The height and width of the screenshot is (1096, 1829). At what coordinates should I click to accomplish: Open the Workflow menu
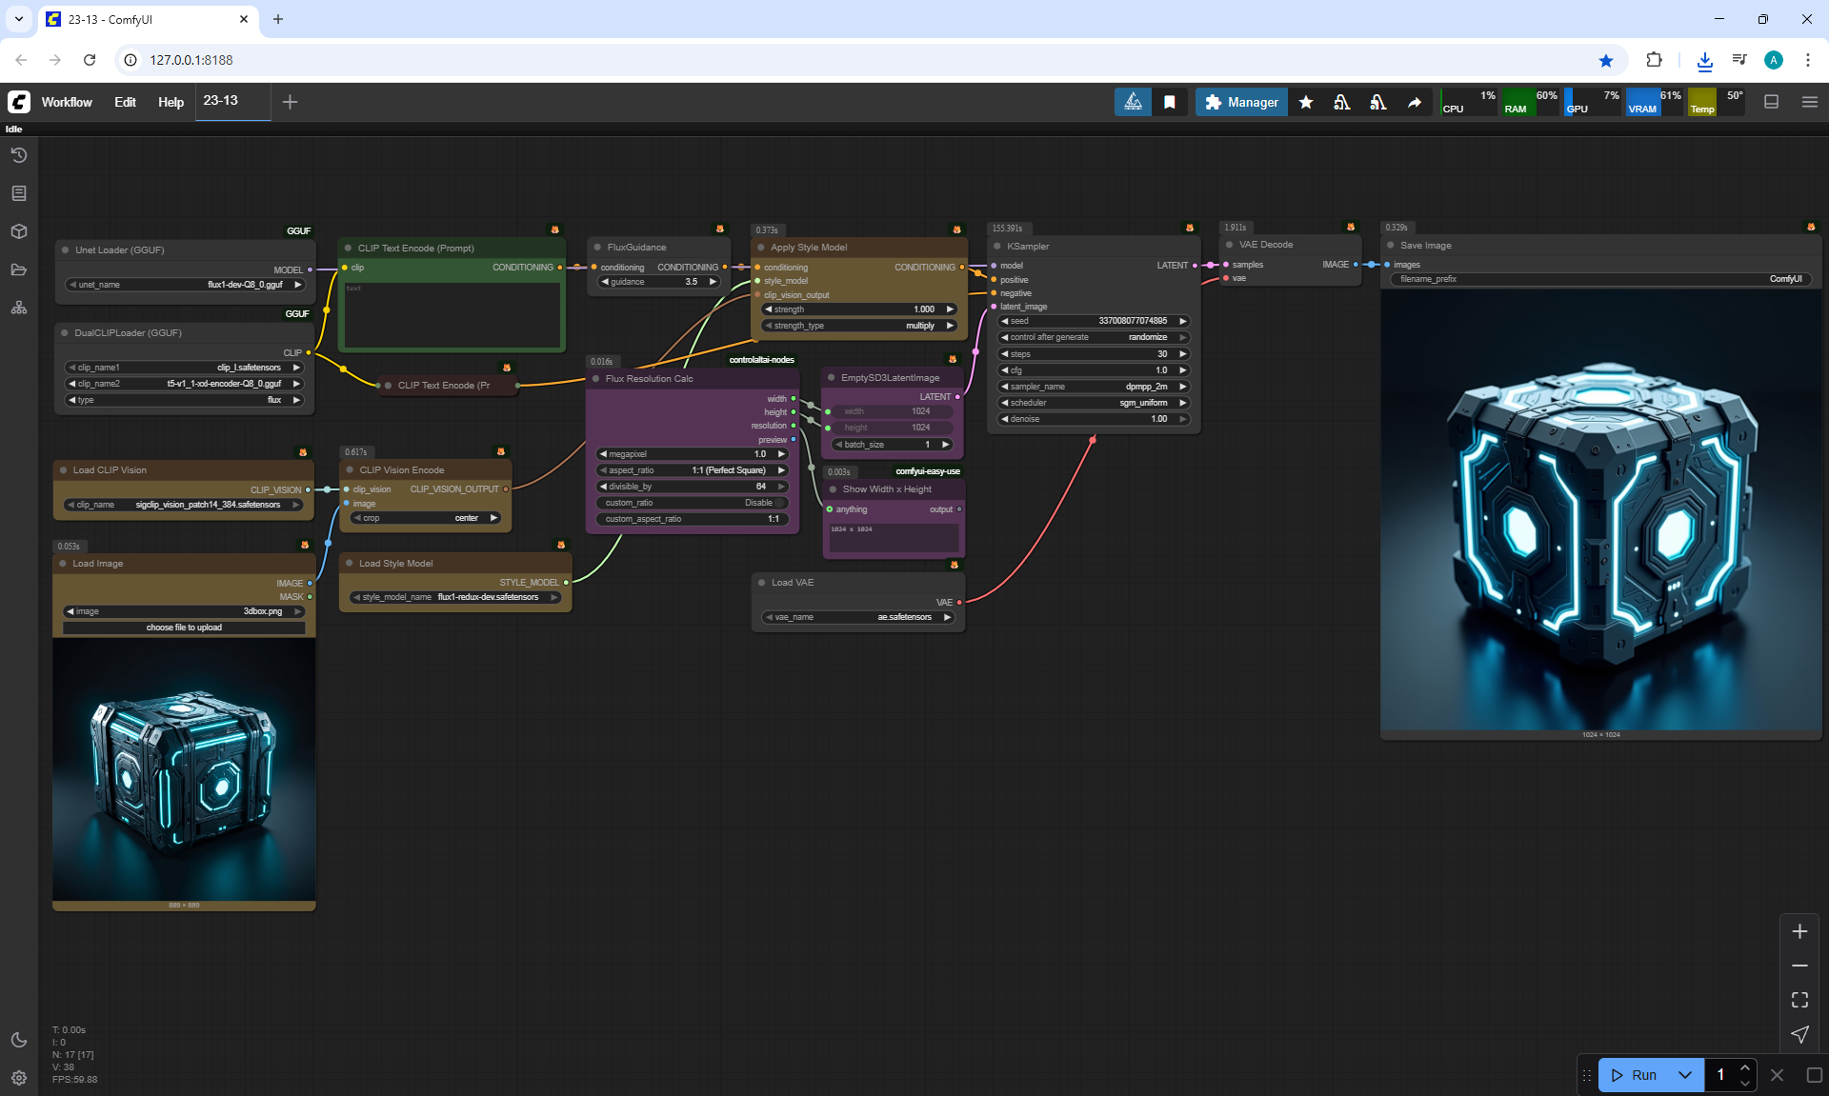click(67, 102)
